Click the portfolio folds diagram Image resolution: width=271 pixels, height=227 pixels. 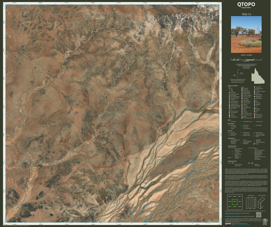tap(251, 203)
